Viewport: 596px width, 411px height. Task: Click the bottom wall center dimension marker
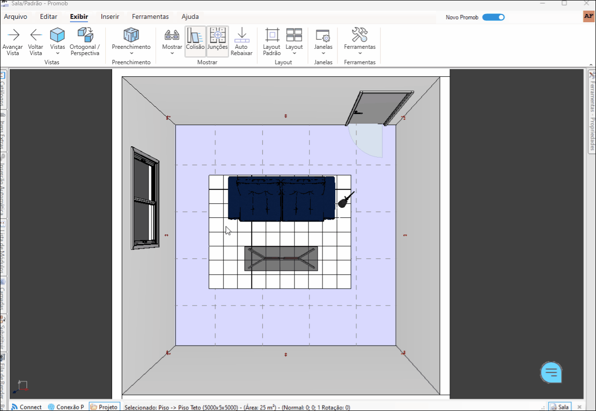tap(286, 354)
